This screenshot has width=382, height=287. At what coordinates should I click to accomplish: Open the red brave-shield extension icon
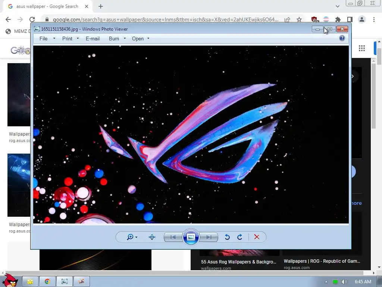click(314, 19)
